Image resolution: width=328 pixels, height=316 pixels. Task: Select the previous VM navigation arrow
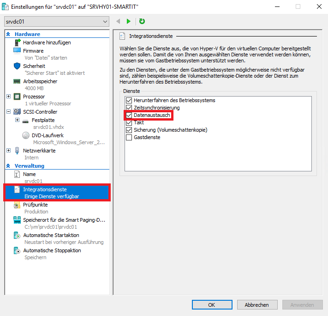point(118,21)
